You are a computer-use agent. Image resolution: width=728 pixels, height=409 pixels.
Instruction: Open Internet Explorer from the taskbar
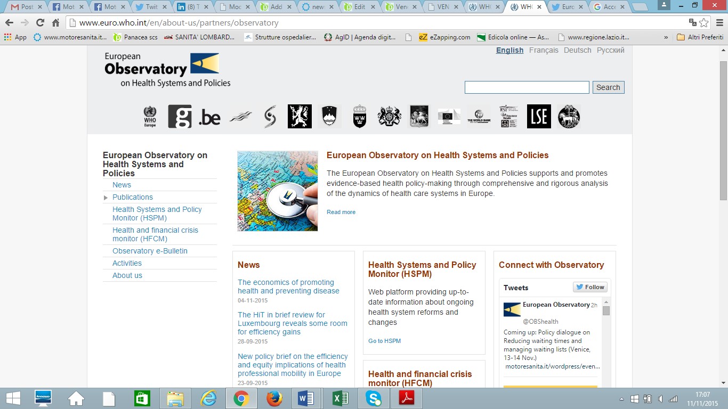[208, 398]
